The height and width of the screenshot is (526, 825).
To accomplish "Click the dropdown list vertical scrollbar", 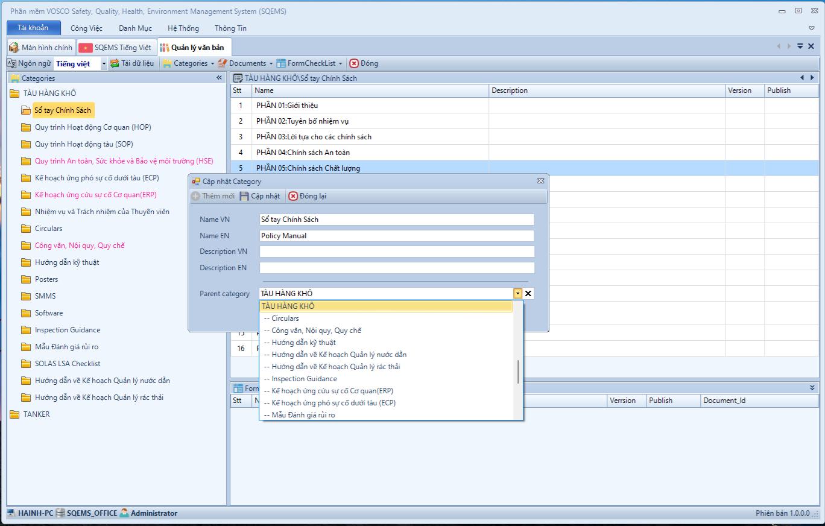I will click(518, 372).
